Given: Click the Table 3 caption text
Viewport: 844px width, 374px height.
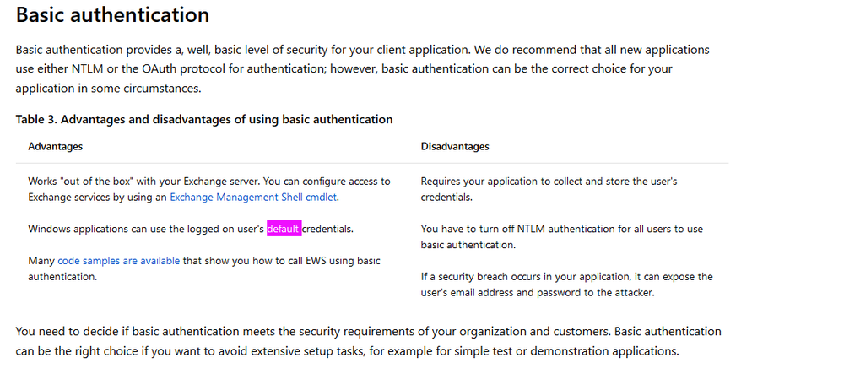Looking at the screenshot, I should click(204, 119).
